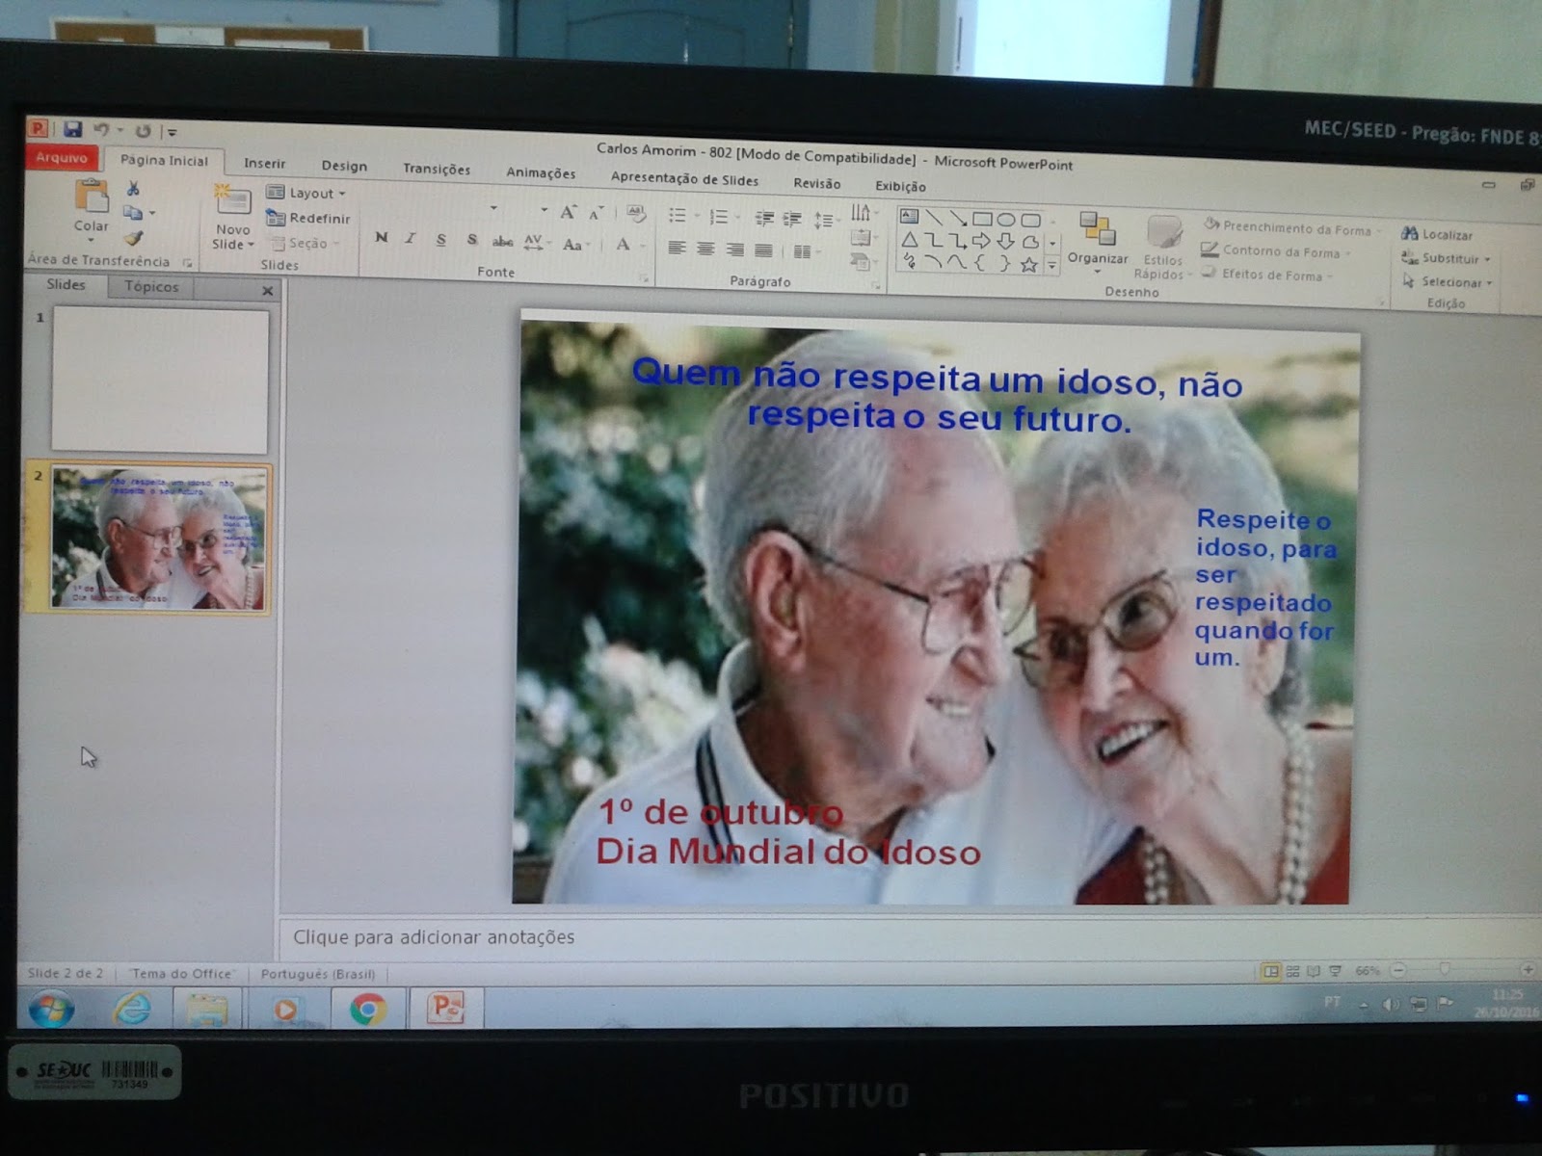Image resolution: width=1542 pixels, height=1156 pixels.
Task: Click the Copy icon in clipboard group
Action: tap(133, 213)
